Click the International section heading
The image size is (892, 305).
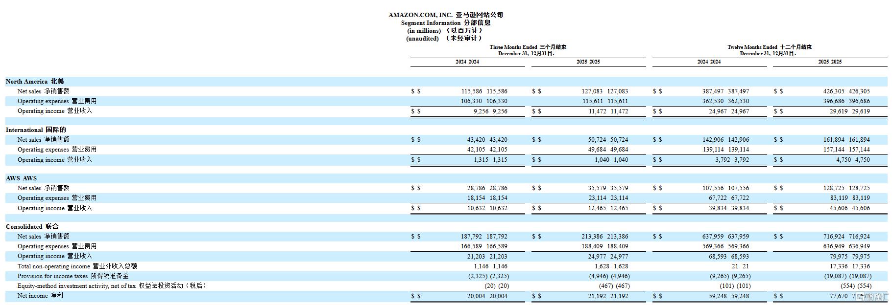[36, 130]
